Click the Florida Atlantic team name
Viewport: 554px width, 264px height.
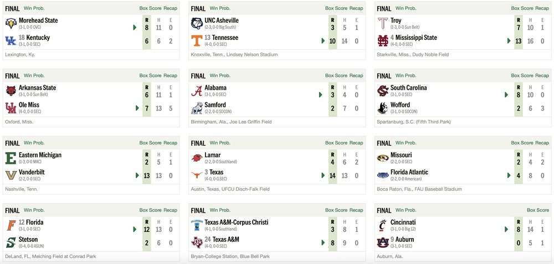(x=409, y=172)
